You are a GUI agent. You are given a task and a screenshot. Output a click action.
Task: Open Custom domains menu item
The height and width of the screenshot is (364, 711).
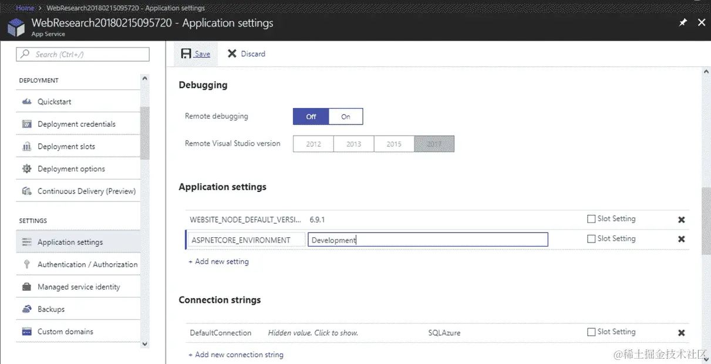[x=78, y=331]
